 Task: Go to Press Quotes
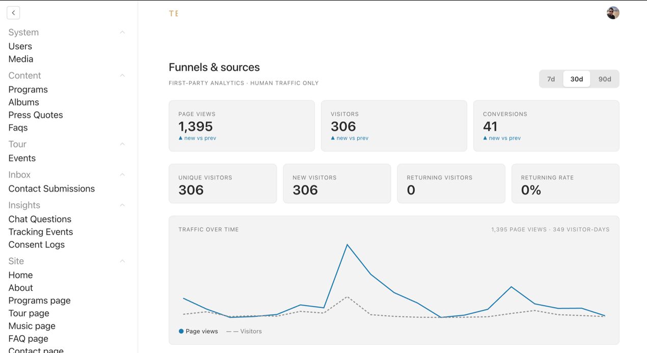(x=36, y=115)
